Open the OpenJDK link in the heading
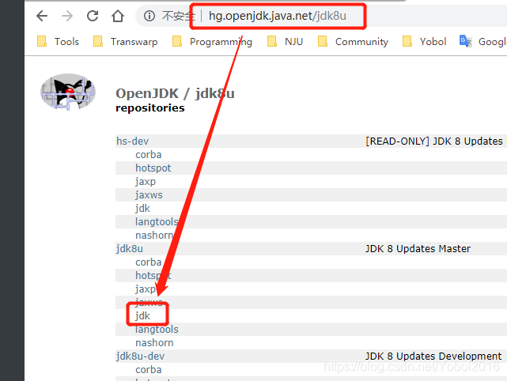This screenshot has height=381, width=507. 147,93
